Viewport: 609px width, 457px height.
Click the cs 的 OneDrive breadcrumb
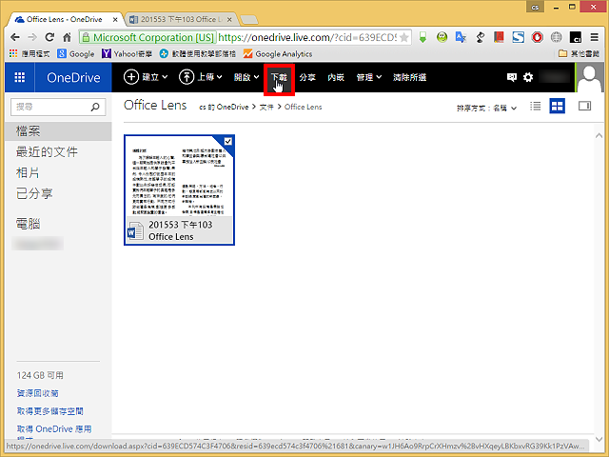click(224, 107)
